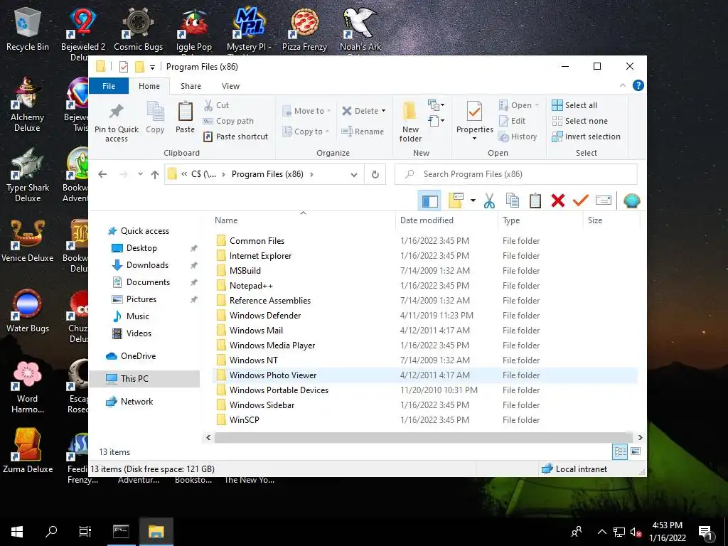728x546 pixels.
Task: Open Task View on the taskbar
Action: coord(85,532)
